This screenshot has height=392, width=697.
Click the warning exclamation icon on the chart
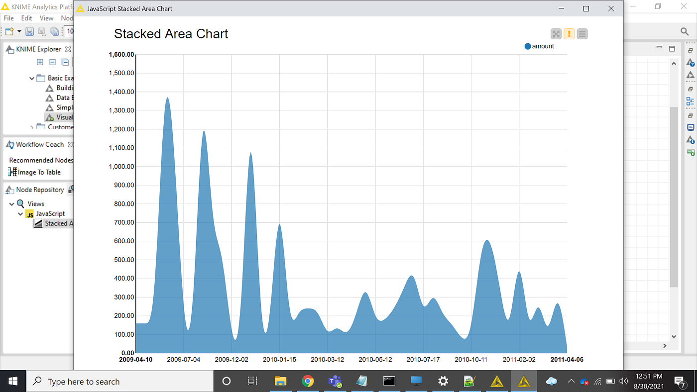569,34
